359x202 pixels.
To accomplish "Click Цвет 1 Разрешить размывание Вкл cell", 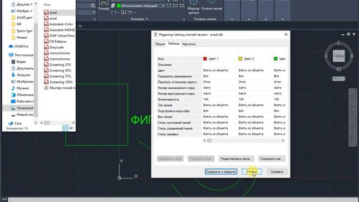I will [220, 76].
